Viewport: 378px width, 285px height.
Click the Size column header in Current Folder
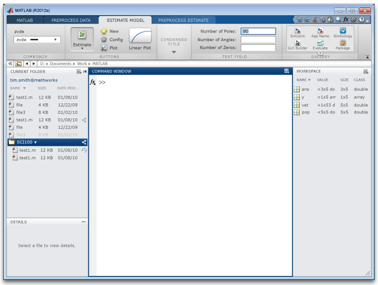(x=42, y=88)
